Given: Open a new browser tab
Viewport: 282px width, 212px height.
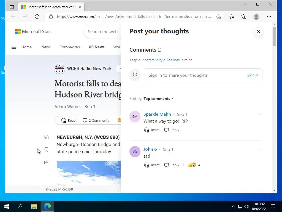Looking at the screenshot, I should tap(89, 7).
